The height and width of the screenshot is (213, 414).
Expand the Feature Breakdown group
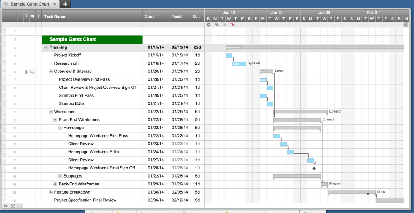51,192
